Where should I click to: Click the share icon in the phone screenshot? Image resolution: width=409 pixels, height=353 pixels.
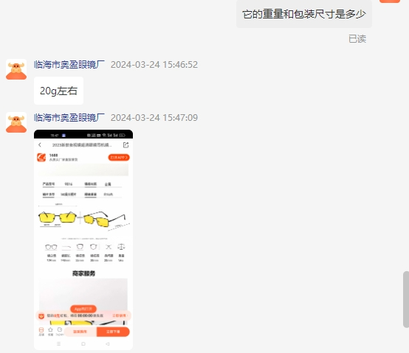click(126, 145)
